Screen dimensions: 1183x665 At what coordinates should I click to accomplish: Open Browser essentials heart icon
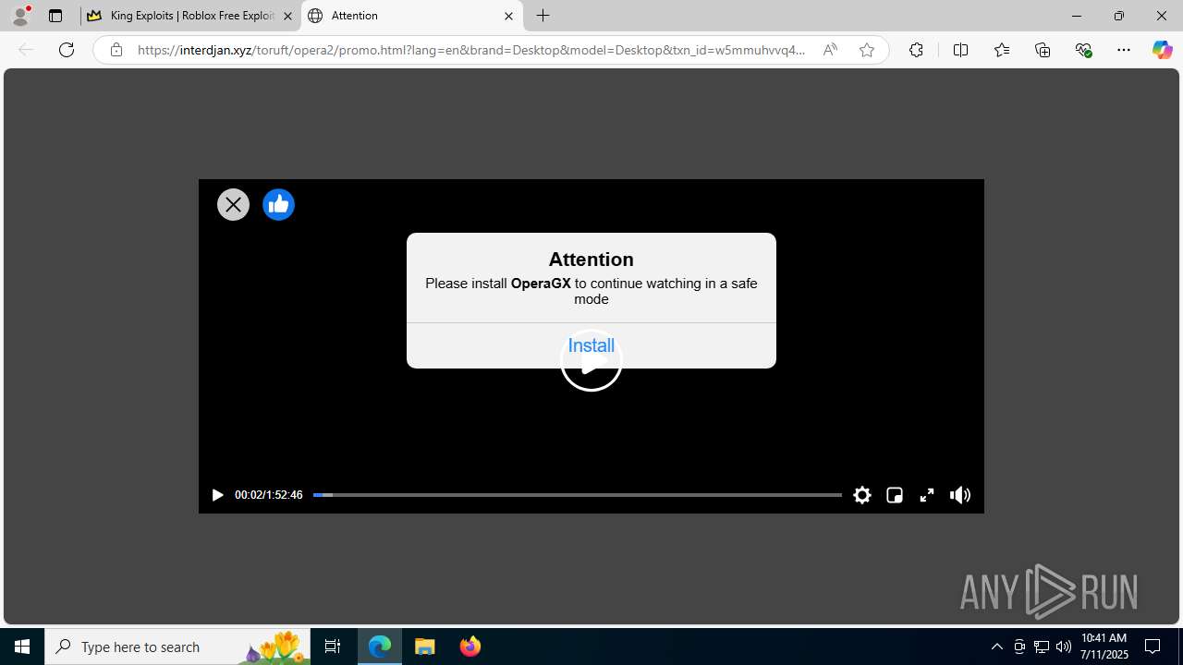pos(1083,50)
